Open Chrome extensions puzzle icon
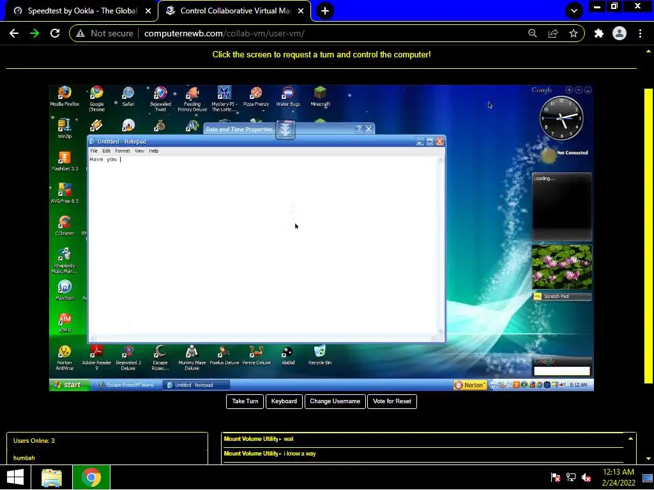The width and height of the screenshot is (654, 490). coord(599,33)
